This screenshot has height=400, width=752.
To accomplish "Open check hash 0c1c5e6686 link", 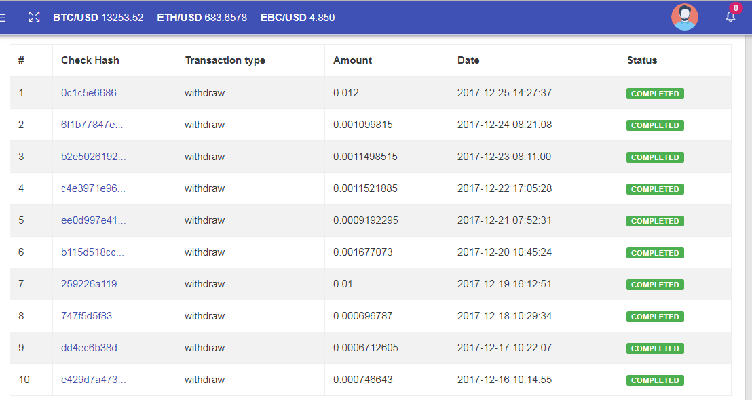I will [x=93, y=93].
